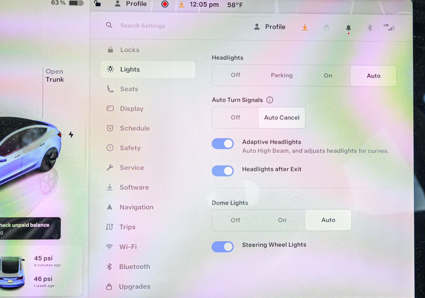Click the garage door opener icon
The image size is (425, 298).
tap(327, 28)
